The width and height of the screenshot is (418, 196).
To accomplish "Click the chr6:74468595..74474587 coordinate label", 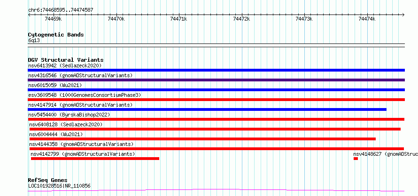I will click(61, 10).
